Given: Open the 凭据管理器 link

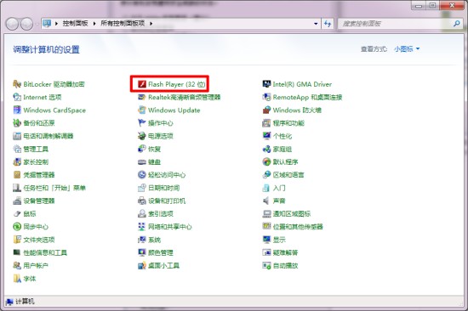Looking at the screenshot, I should coord(39,175).
